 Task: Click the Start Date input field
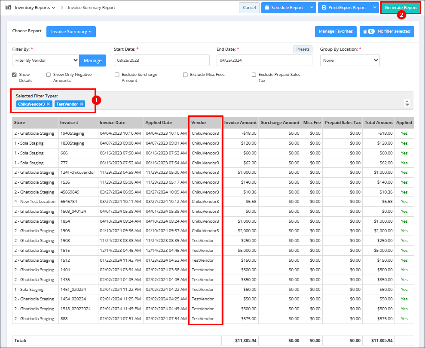click(162, 61)
